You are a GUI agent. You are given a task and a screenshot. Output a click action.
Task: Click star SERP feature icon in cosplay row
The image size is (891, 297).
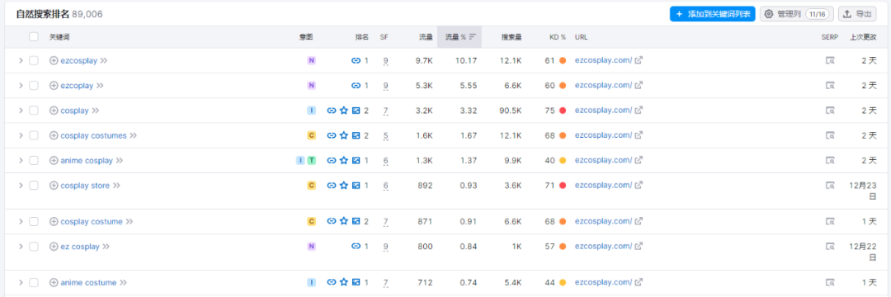[344, 111]
